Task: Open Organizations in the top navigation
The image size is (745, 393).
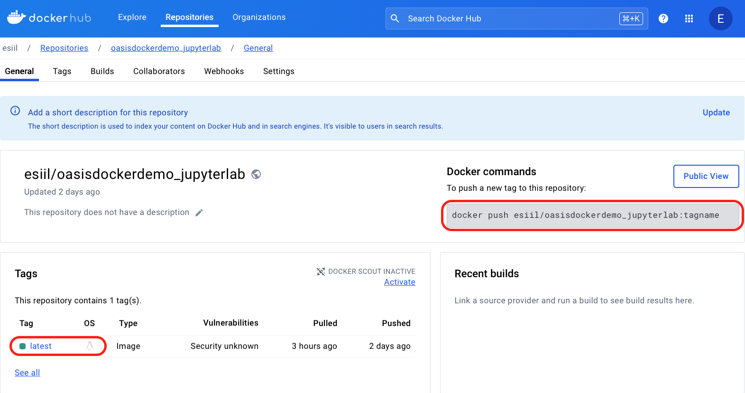Action: click(259, 18)
